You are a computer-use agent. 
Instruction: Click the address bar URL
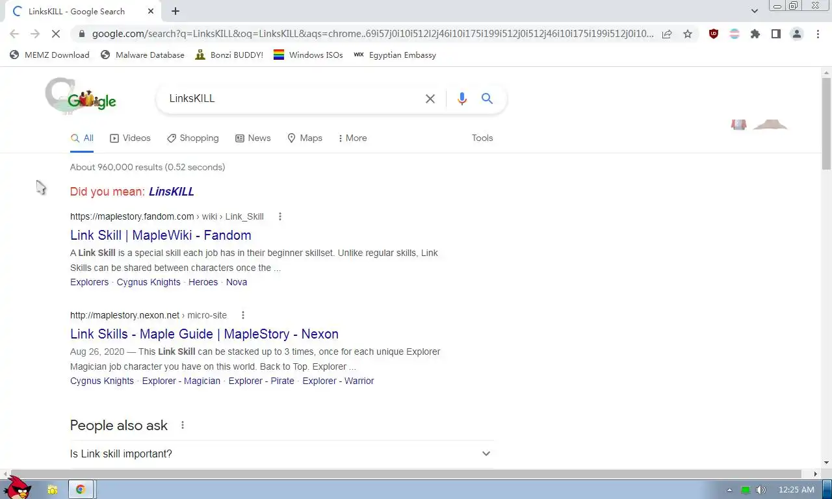[372, 34]
